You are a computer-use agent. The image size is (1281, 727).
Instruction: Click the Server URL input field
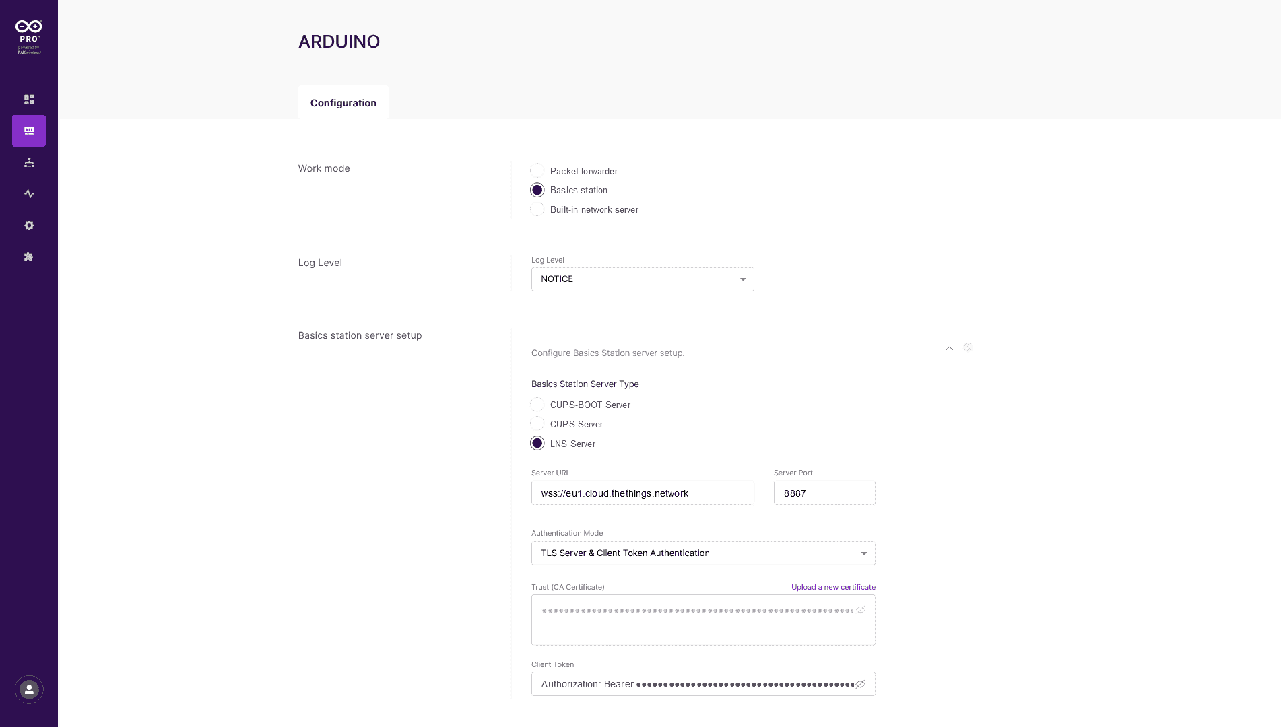pyautogui.click(x=643, y=493)
